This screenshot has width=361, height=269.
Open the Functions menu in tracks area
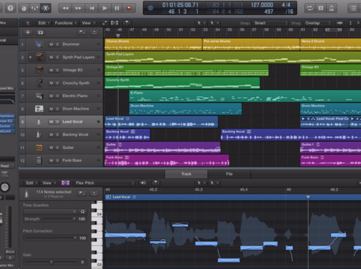click(x=65, y=24)
